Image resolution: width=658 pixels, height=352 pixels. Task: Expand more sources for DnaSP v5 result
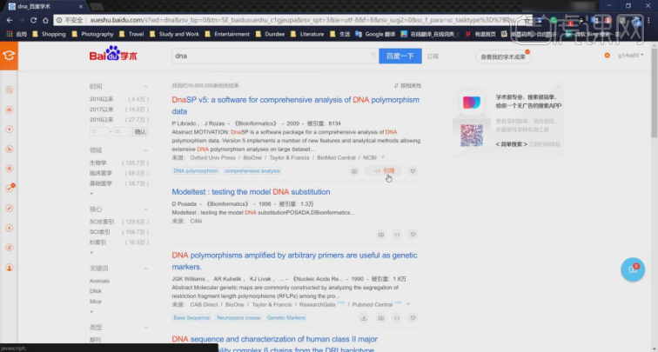tap(383, 157)
